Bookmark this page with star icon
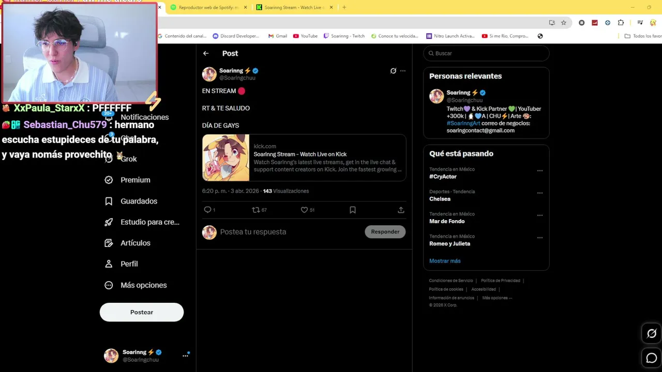The height and width of the screenshot is (372, 662). point(564,23)
